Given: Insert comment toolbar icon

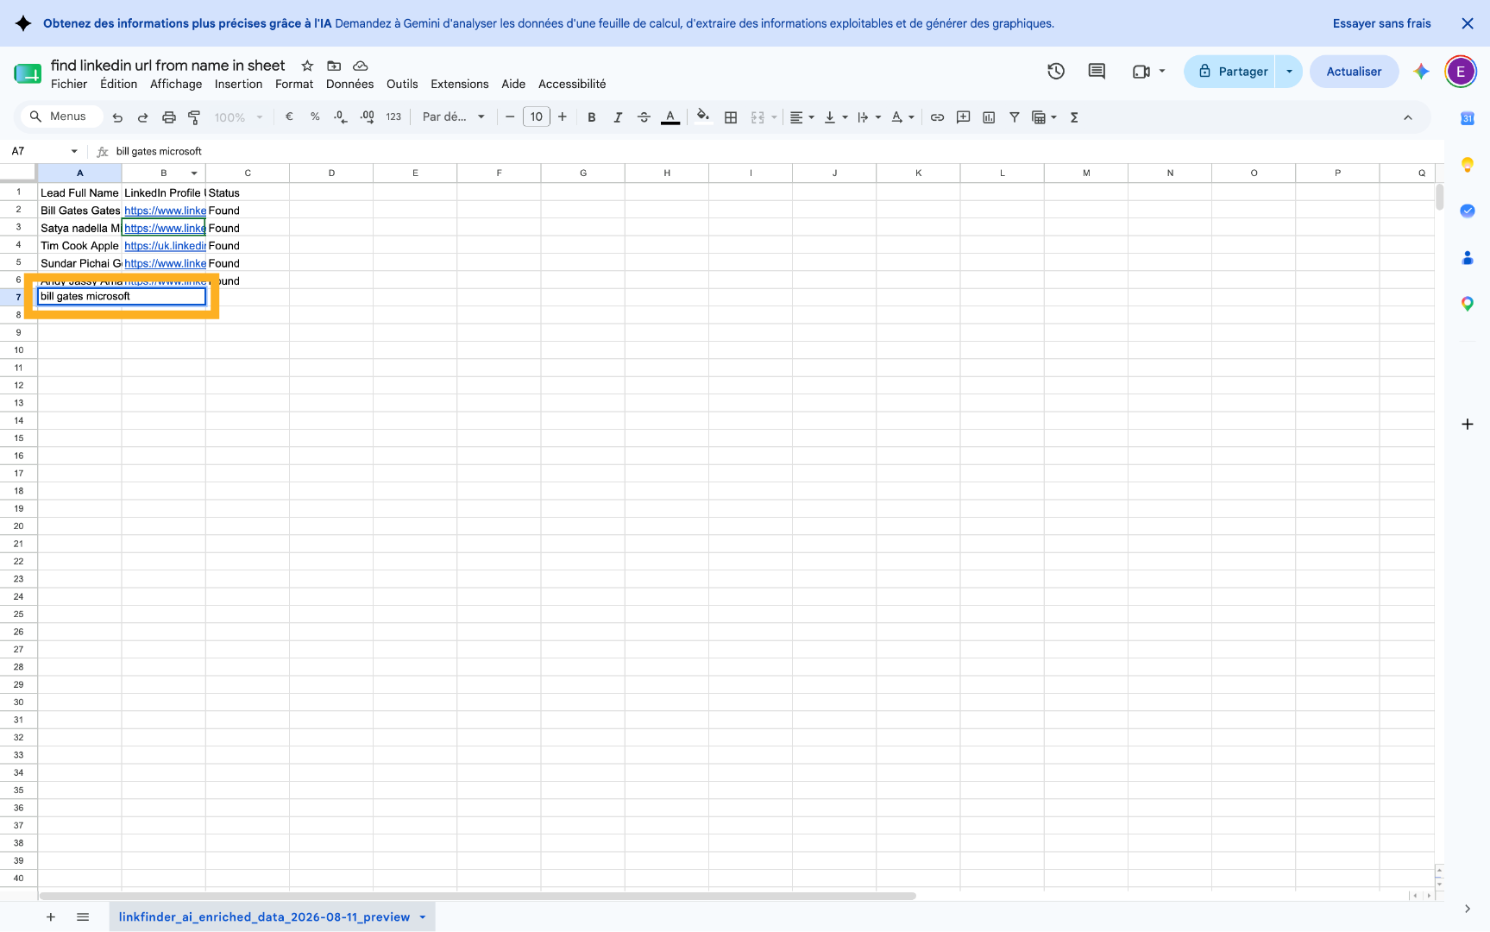Looking at the screenshot, I should (x=963, y=117).
